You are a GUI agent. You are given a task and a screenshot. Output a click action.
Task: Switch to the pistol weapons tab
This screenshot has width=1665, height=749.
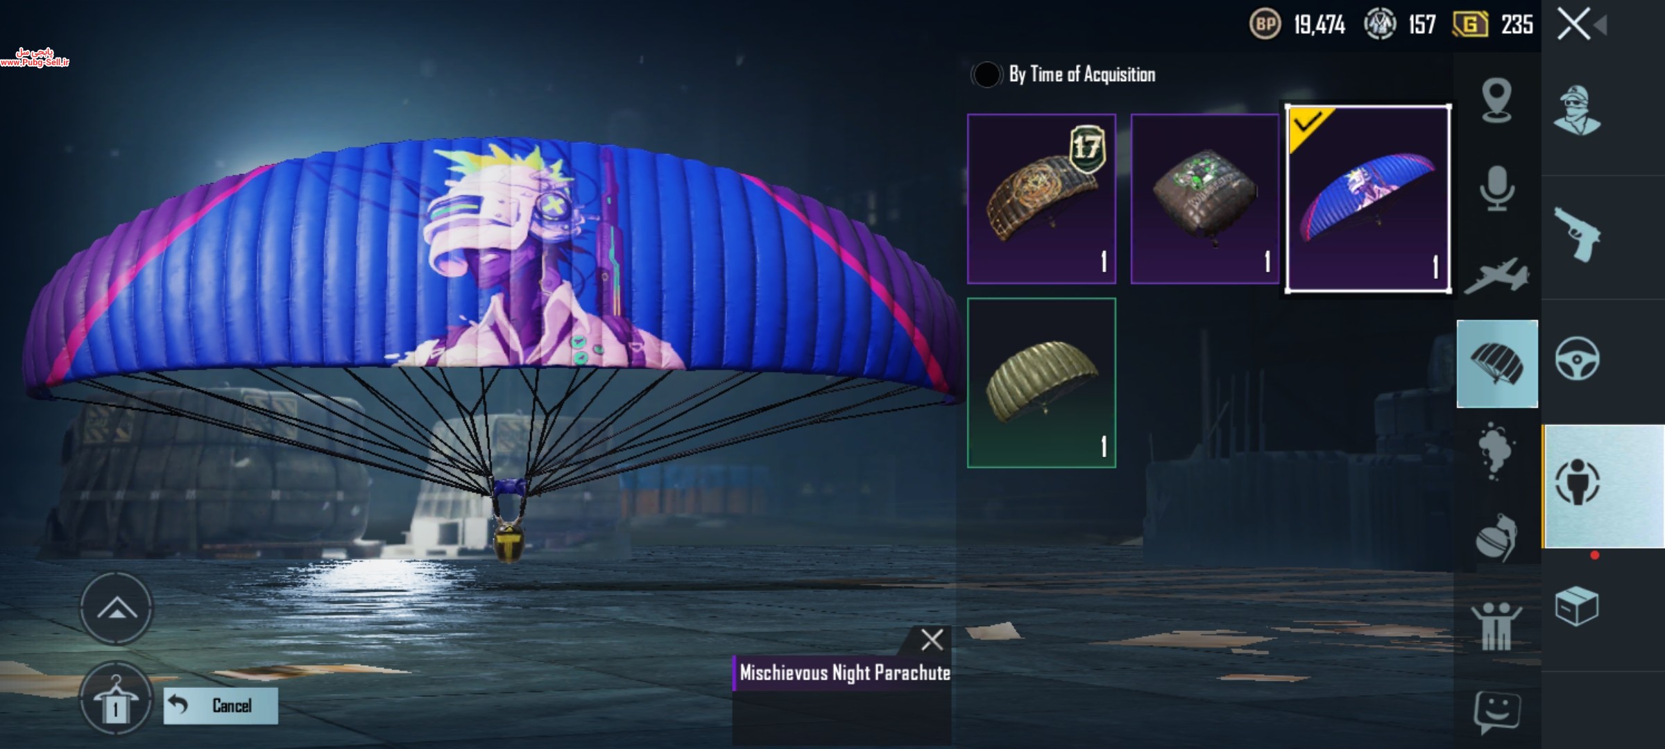[1577, 234]
